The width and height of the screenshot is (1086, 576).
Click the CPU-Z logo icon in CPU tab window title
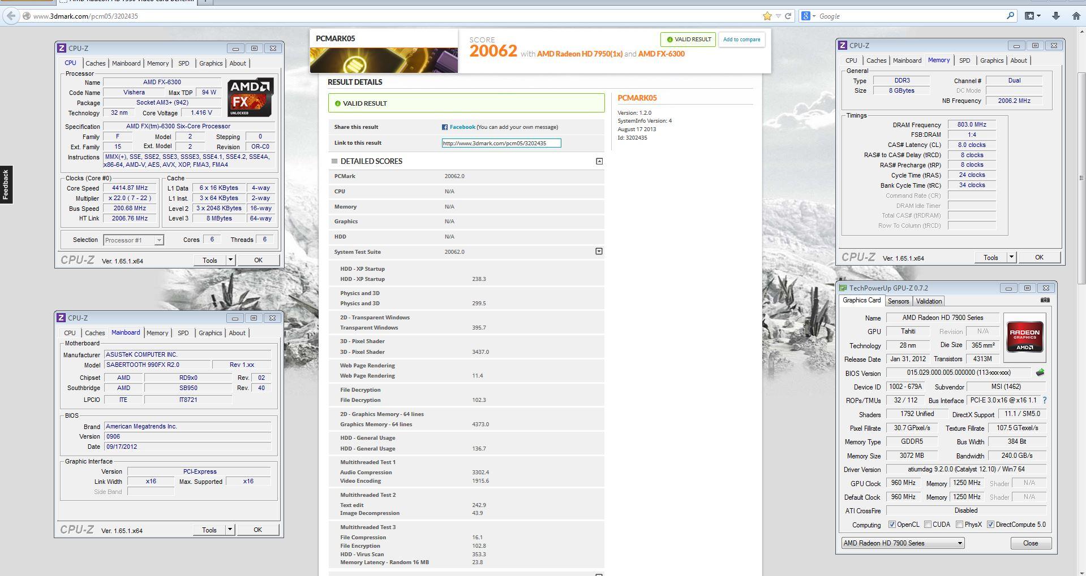(62, 49)
